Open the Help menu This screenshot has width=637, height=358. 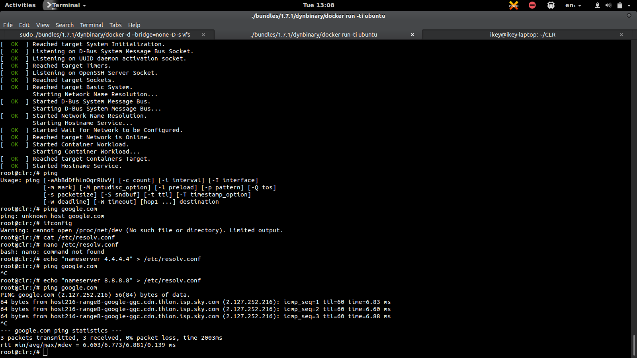click(x=134, y=25)
